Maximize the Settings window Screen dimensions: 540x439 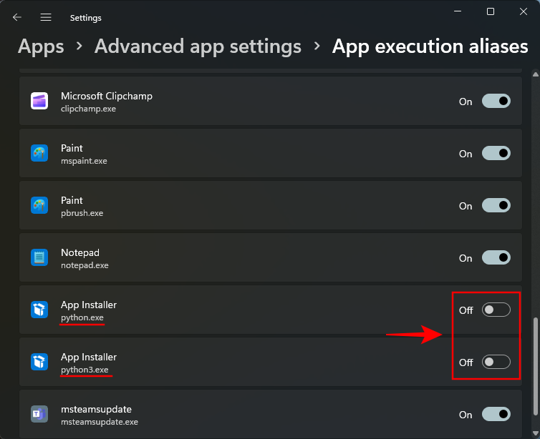point(491,11)
